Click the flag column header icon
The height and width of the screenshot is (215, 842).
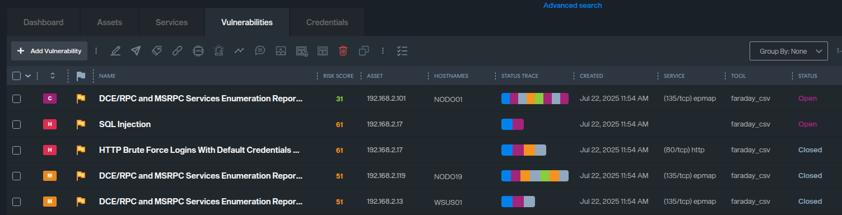tap(81, 76)
